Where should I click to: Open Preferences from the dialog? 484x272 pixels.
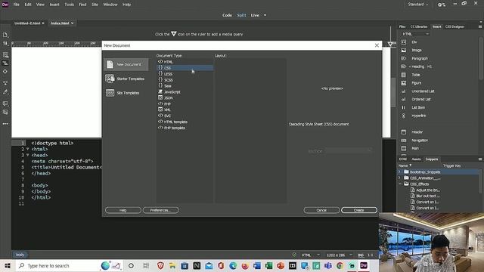tap(160, 210)
